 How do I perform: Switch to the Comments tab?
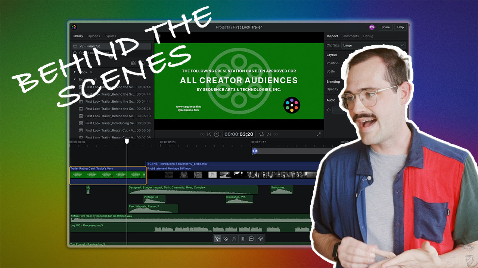(351, 36)
